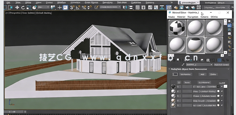
Task: Open the Schematic View icon
Action: (162, 7)
